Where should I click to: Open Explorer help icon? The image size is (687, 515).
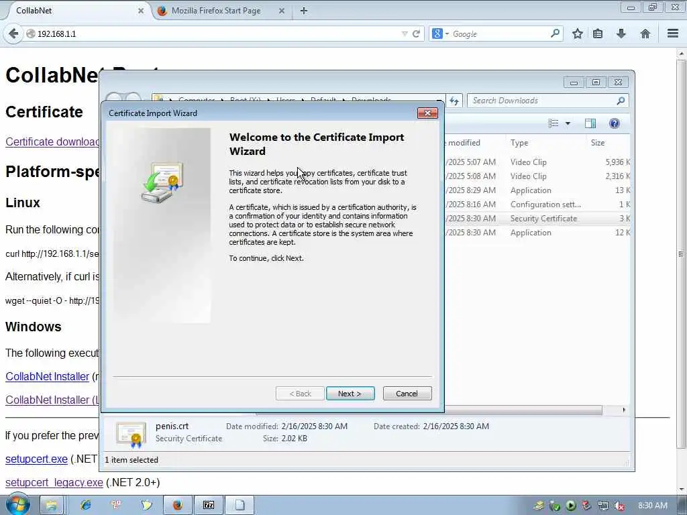point(615,123)
